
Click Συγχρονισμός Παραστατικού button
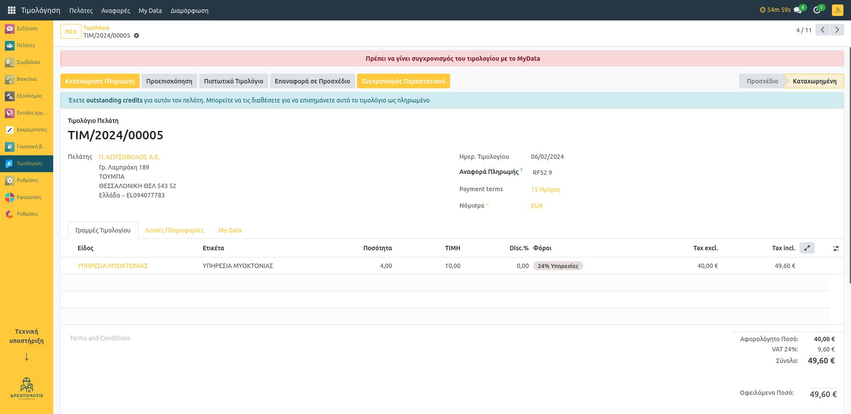404,81
